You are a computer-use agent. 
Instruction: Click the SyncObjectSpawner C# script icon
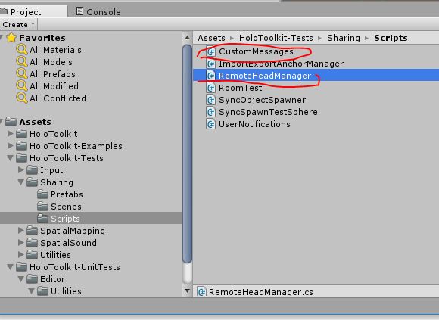click(211, 100)
